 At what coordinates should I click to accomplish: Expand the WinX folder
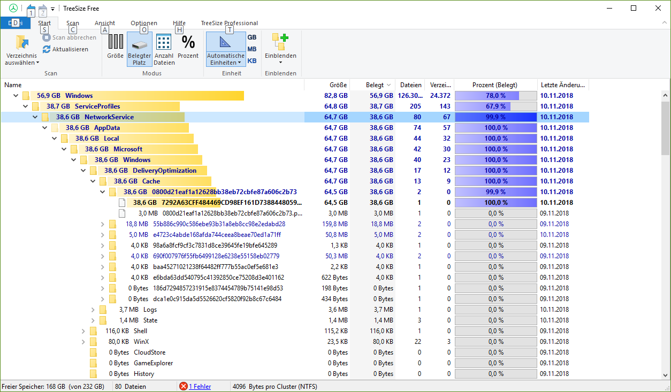(83, 342)
